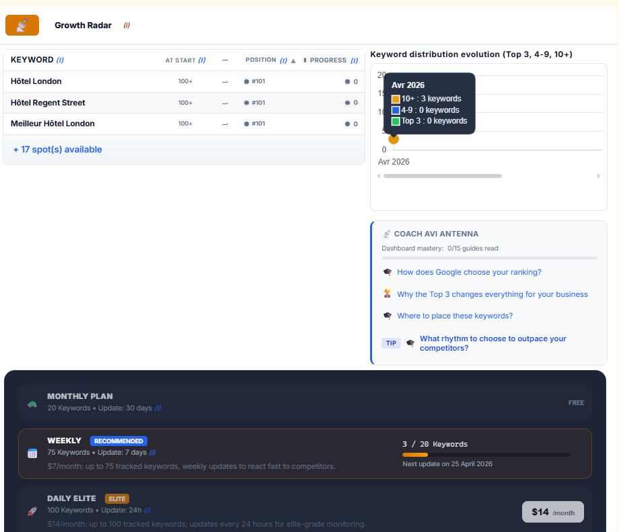Viewport: 619px width, 532px height.
Task: Open the info icon beside Growth Radar title
Action: pos(126,26)
